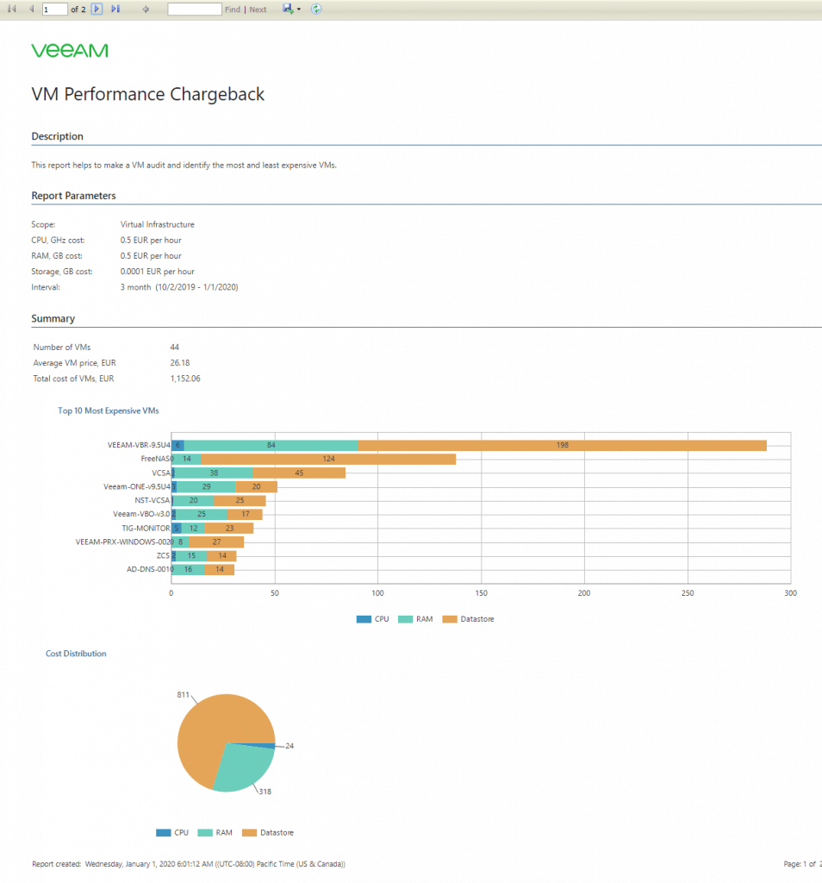
Task: Refresh the report with the green icon
Action: click(316, 9)
